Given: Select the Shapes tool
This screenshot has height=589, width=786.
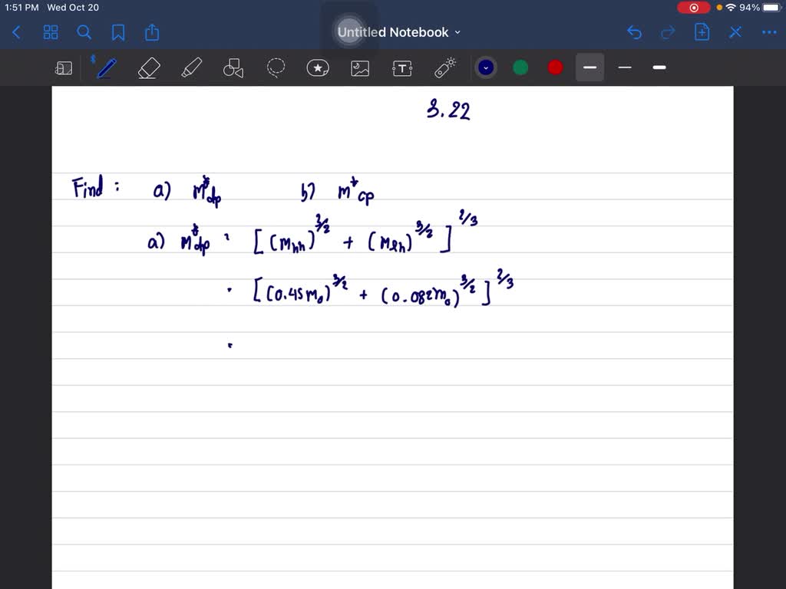Looking at the screenshot, I should click(x=233, y=69).
